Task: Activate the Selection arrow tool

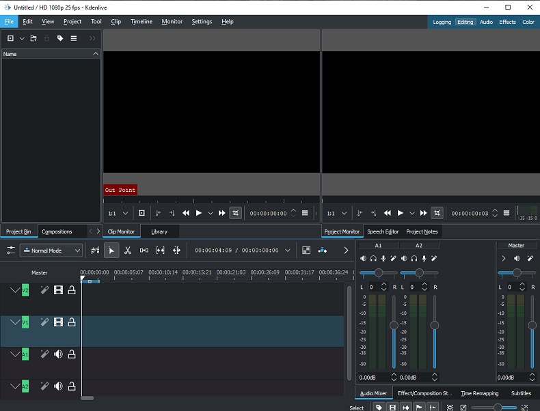Action: [x=111, y=251]
